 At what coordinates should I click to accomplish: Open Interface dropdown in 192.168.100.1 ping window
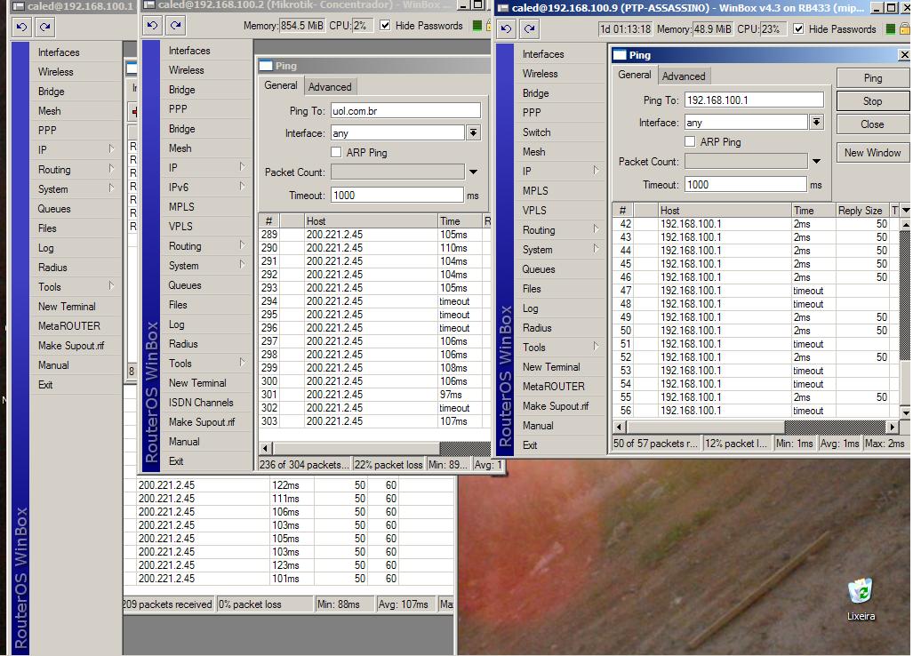[x=816, y=123]
